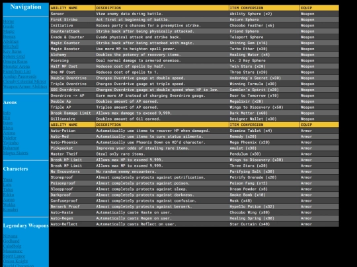The height and width of the screenshot is (267, 357).
Task: Open the Sphere Grid link
Action: click(x=14, y=56)
